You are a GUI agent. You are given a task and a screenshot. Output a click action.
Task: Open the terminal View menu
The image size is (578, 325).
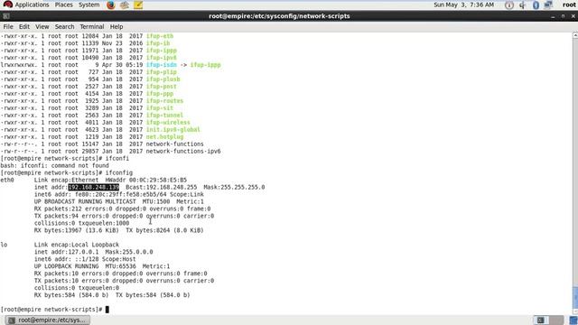tap(42, 26)
